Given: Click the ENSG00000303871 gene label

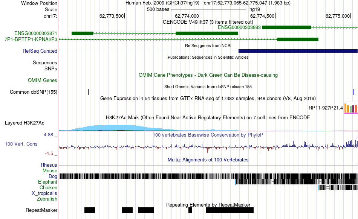Looking at the screenshot, I should 36,33.
